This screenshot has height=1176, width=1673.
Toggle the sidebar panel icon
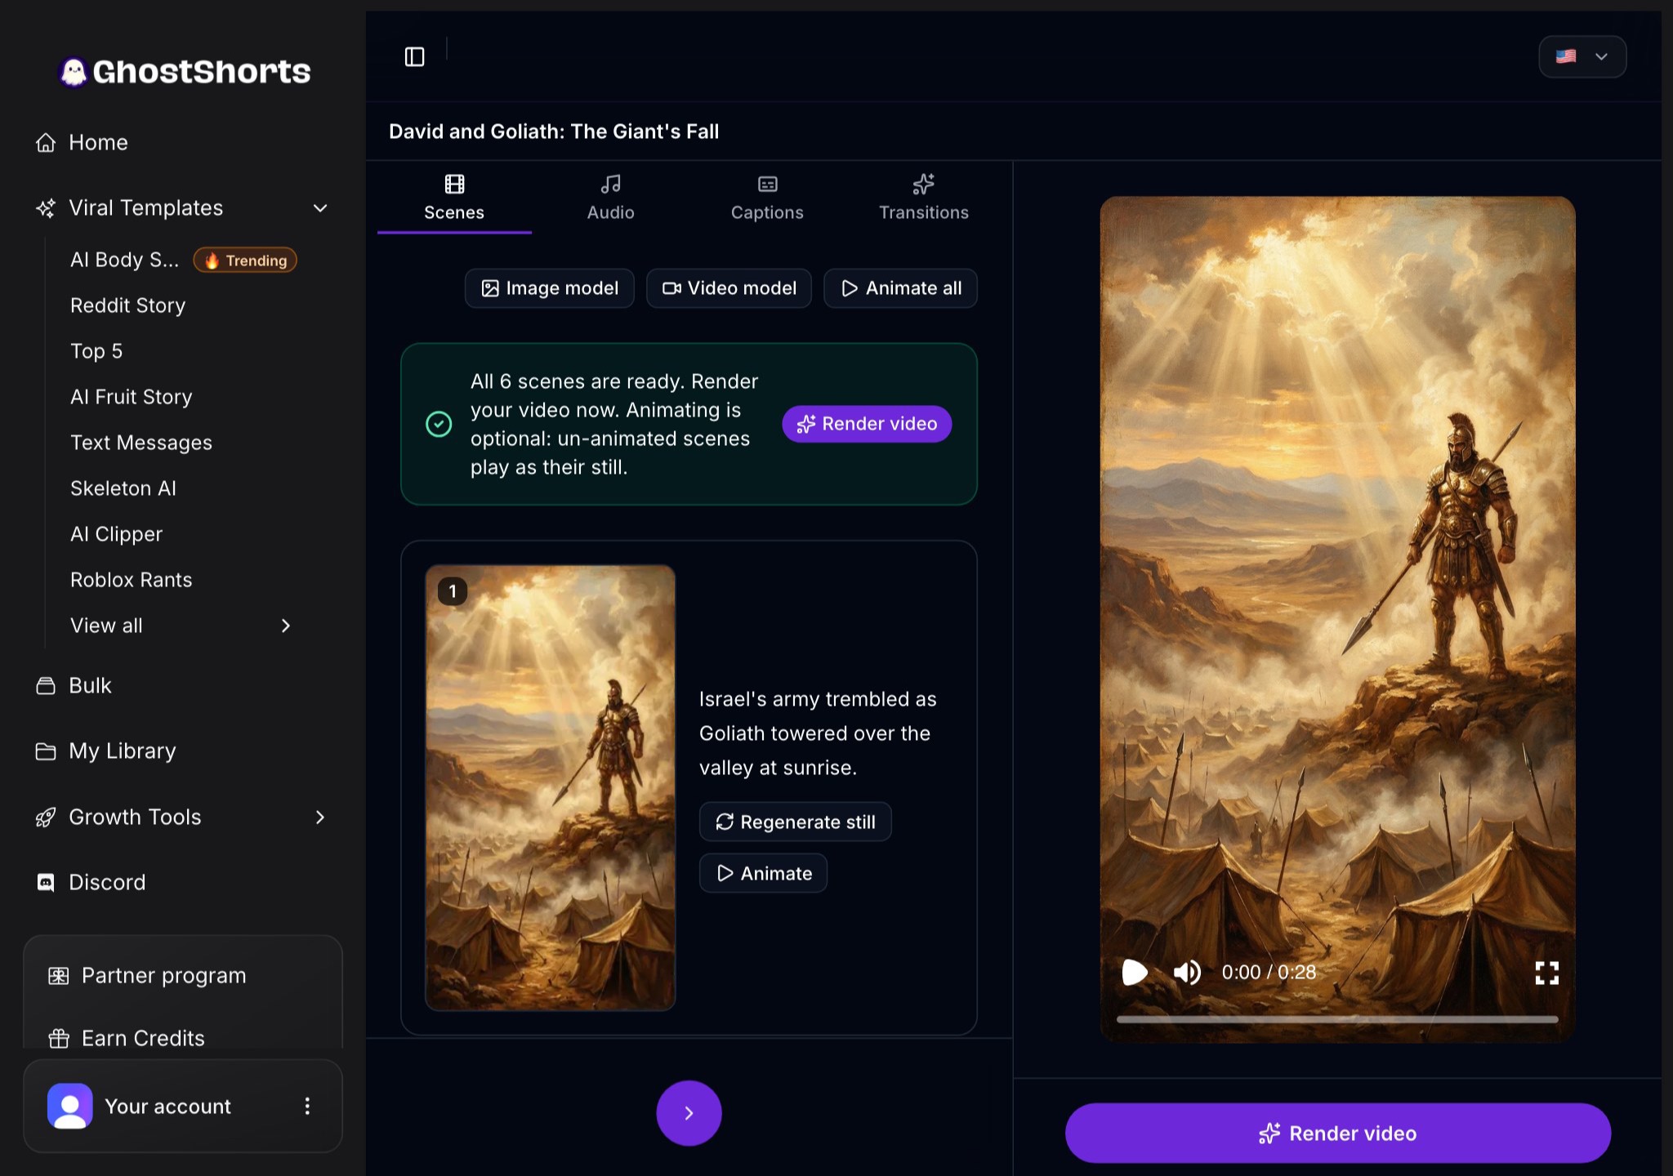(x=414, y=56)
